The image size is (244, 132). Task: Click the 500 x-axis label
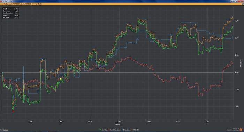click(31, 122)
